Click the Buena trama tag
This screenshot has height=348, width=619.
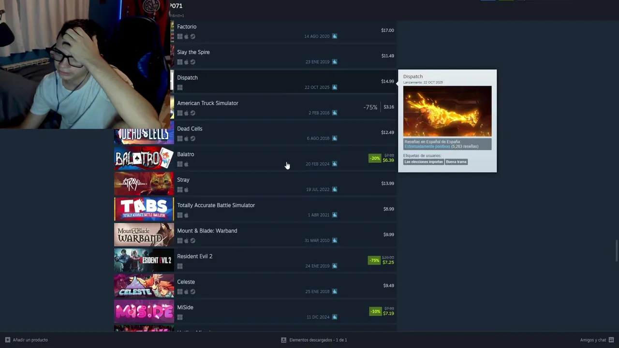(x=456, y=162)
